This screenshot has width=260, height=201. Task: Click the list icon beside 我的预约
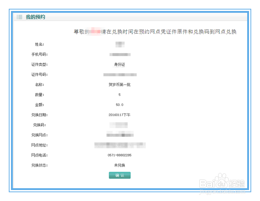19,17
